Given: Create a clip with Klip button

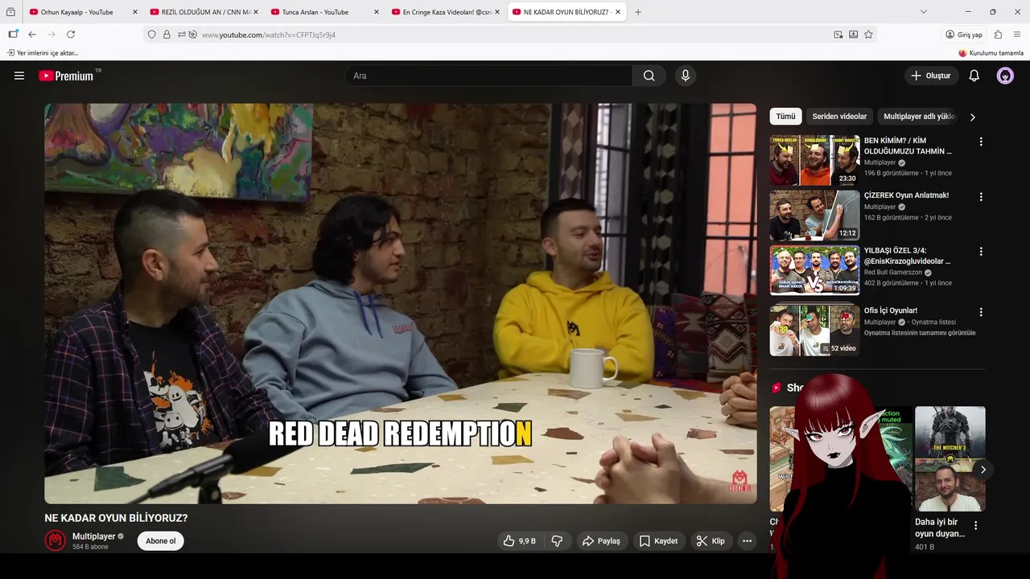Looking at the screenshot, I should pos(711,541).
